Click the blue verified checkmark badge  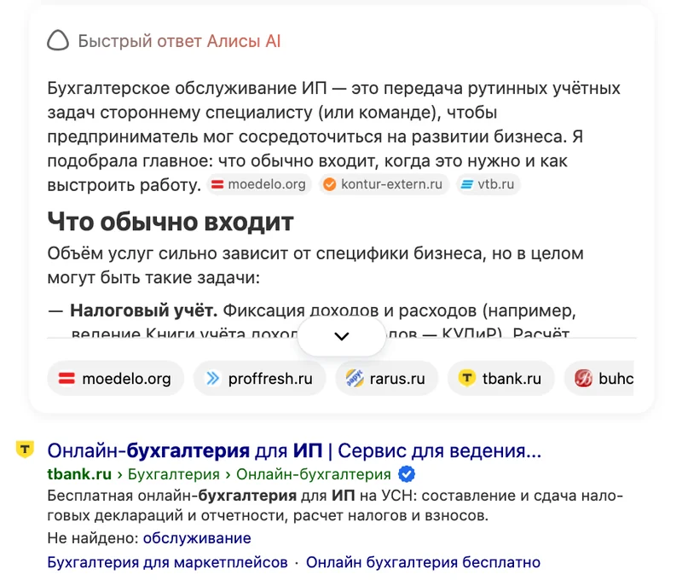pyautogui.click(x=407, y=474)
